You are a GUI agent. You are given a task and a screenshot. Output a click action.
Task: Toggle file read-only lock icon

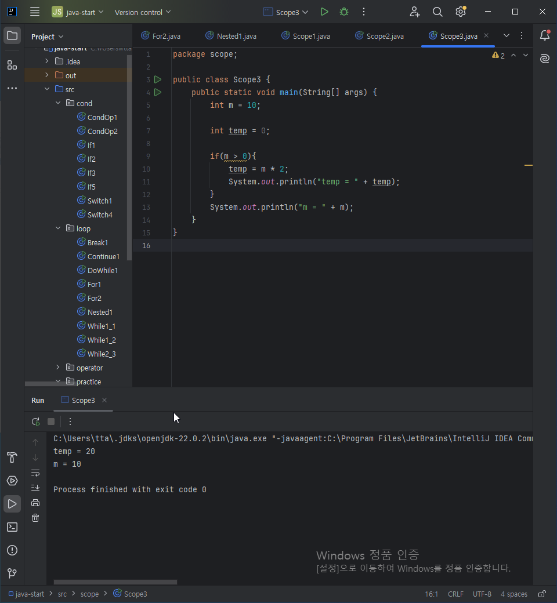pos(542,594)
